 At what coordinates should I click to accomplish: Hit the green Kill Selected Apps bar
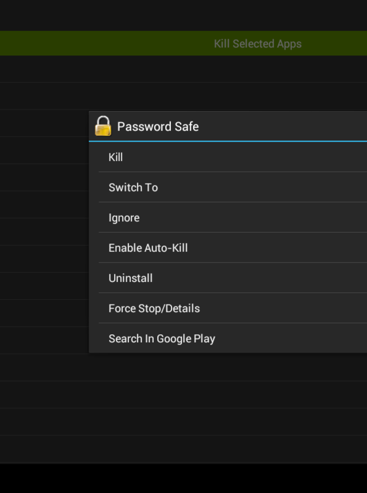point(257,44)
